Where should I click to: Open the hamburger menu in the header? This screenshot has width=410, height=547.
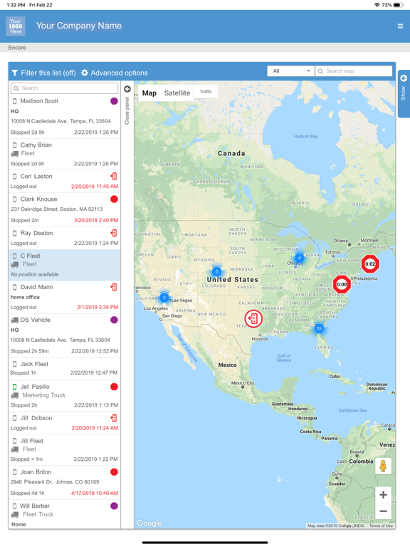400,26
